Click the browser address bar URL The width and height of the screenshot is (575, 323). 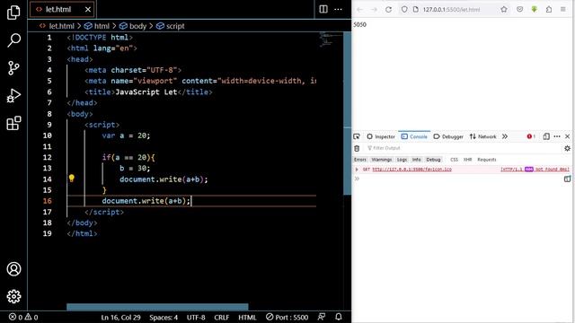coord(451,10)
